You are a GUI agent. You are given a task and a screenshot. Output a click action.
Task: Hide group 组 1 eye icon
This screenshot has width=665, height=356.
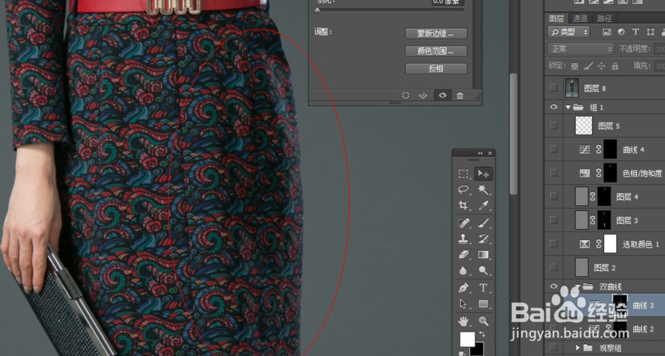click(553, 107)
